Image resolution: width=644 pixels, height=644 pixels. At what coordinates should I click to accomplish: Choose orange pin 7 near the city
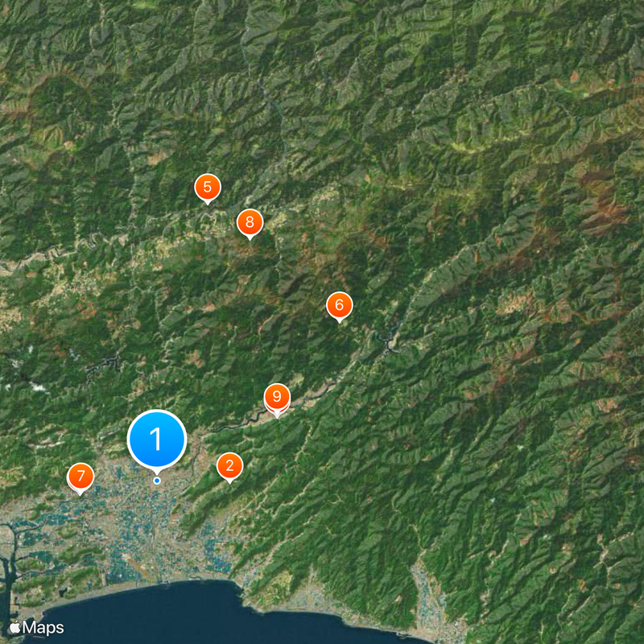point(81,476)
